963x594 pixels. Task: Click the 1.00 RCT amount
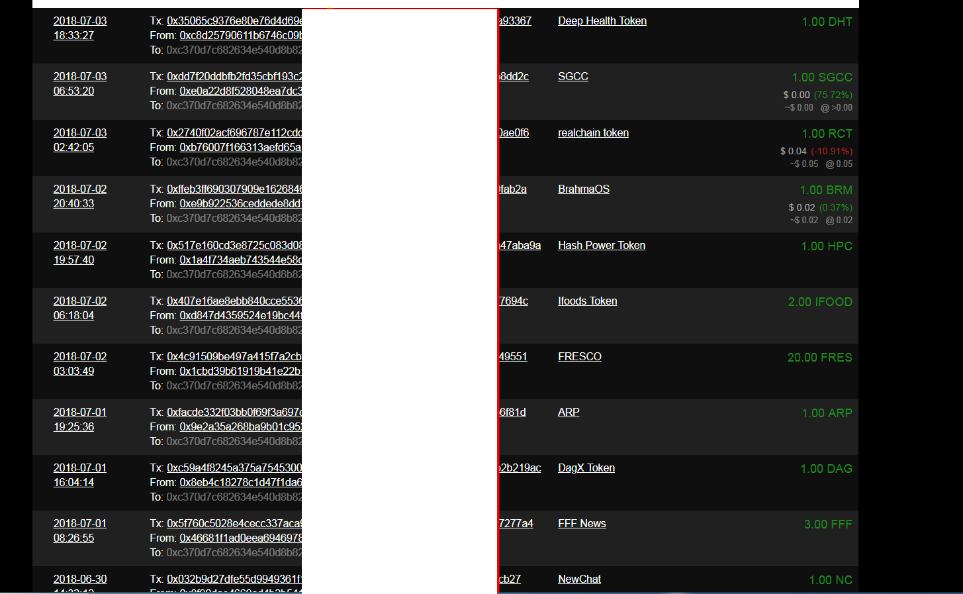point(827,134)
